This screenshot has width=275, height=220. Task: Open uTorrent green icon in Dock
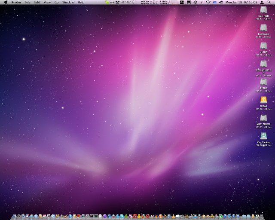(220, 216)
